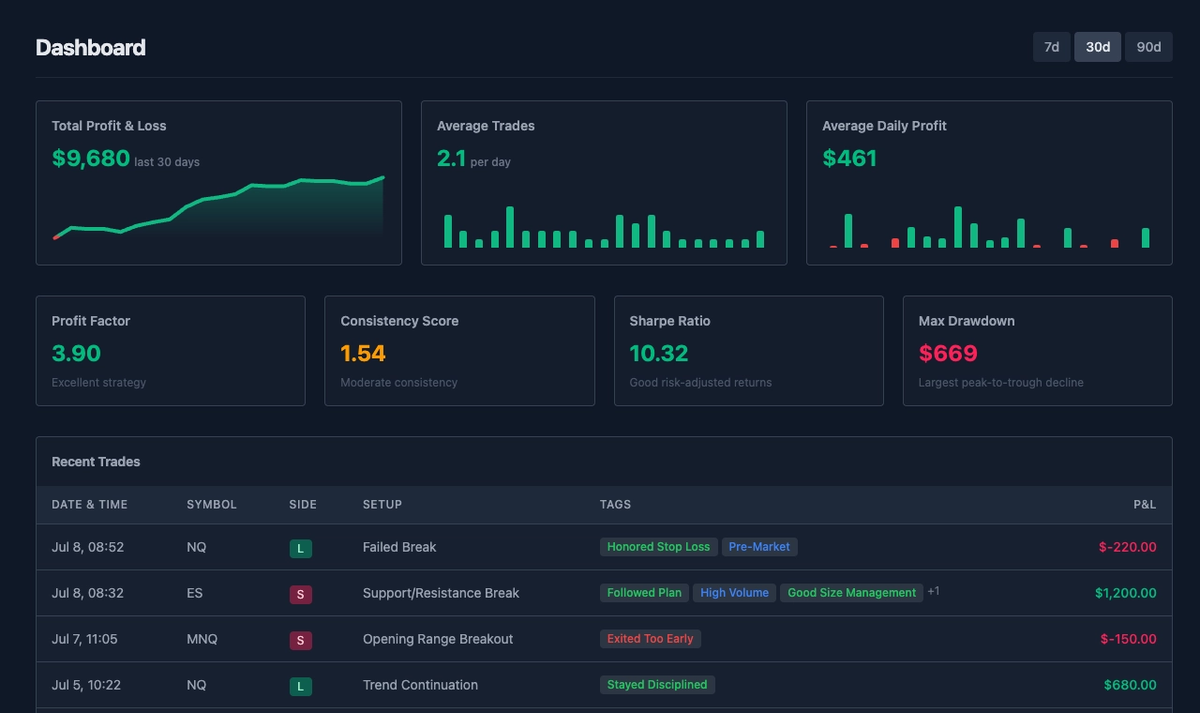Screen dimensions: 1200x713
Task: Click the Date & Time column header
Action: coord(89,505)
